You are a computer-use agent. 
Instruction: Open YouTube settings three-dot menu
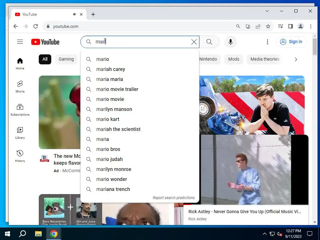click(267, 42)
